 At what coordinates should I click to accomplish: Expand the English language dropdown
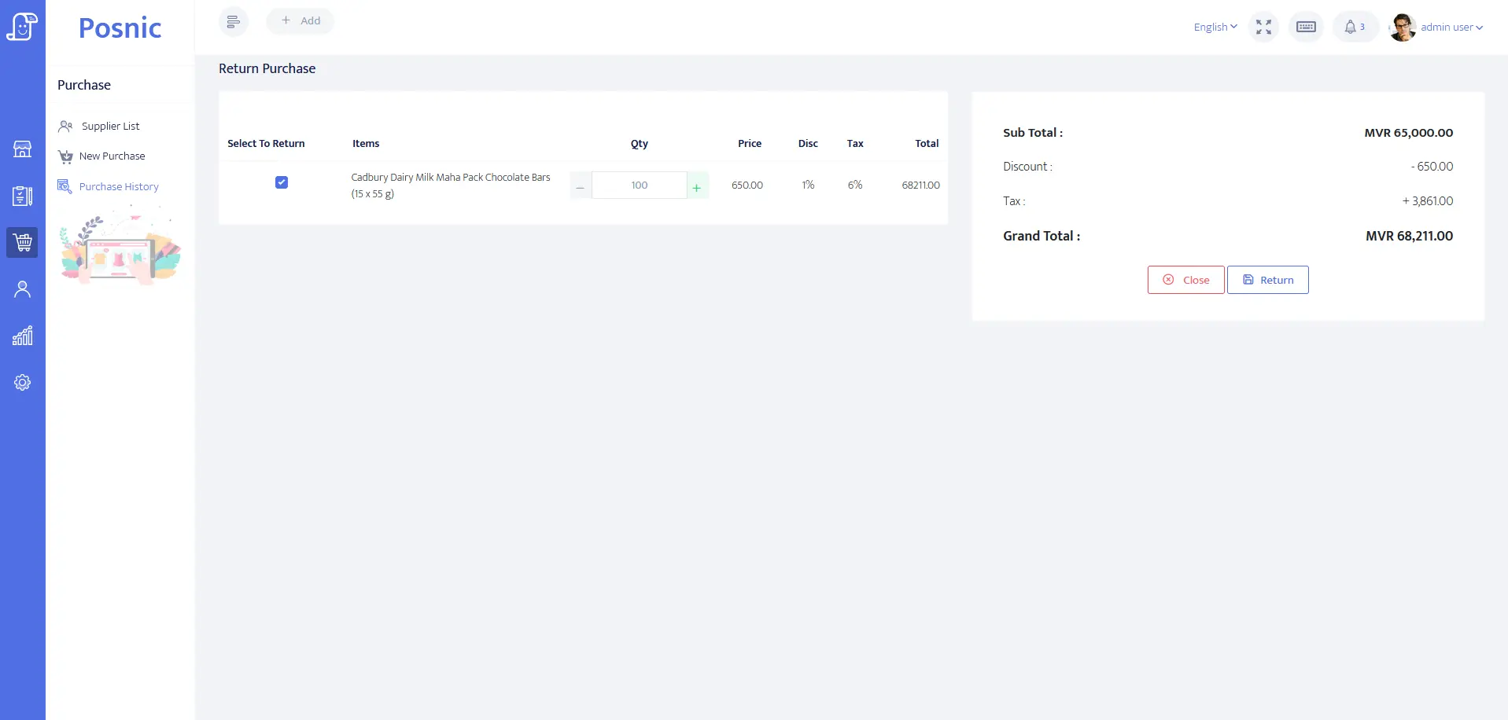[x=1215, y=28]
